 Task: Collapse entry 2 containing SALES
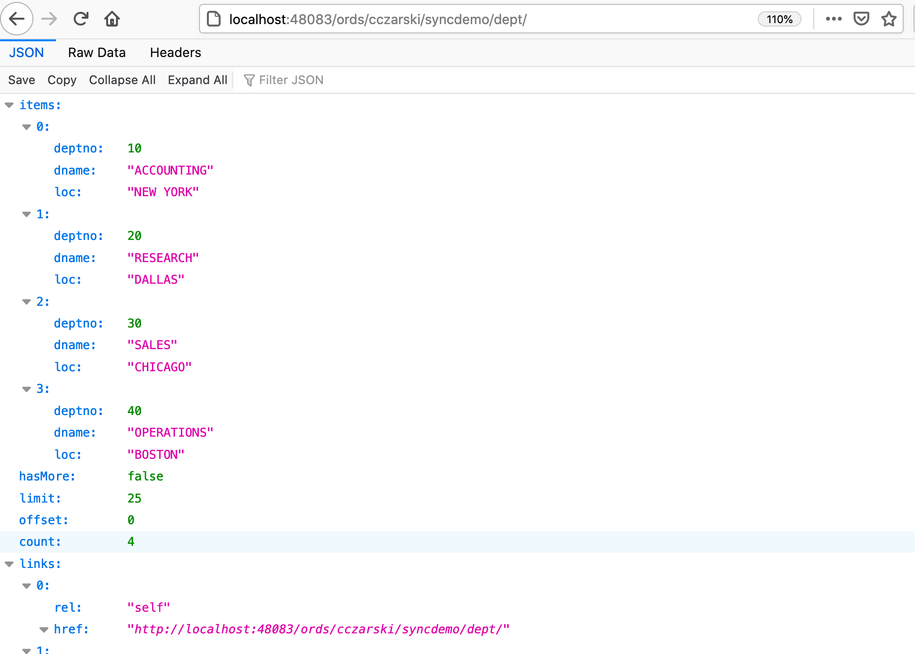(27, 301)
